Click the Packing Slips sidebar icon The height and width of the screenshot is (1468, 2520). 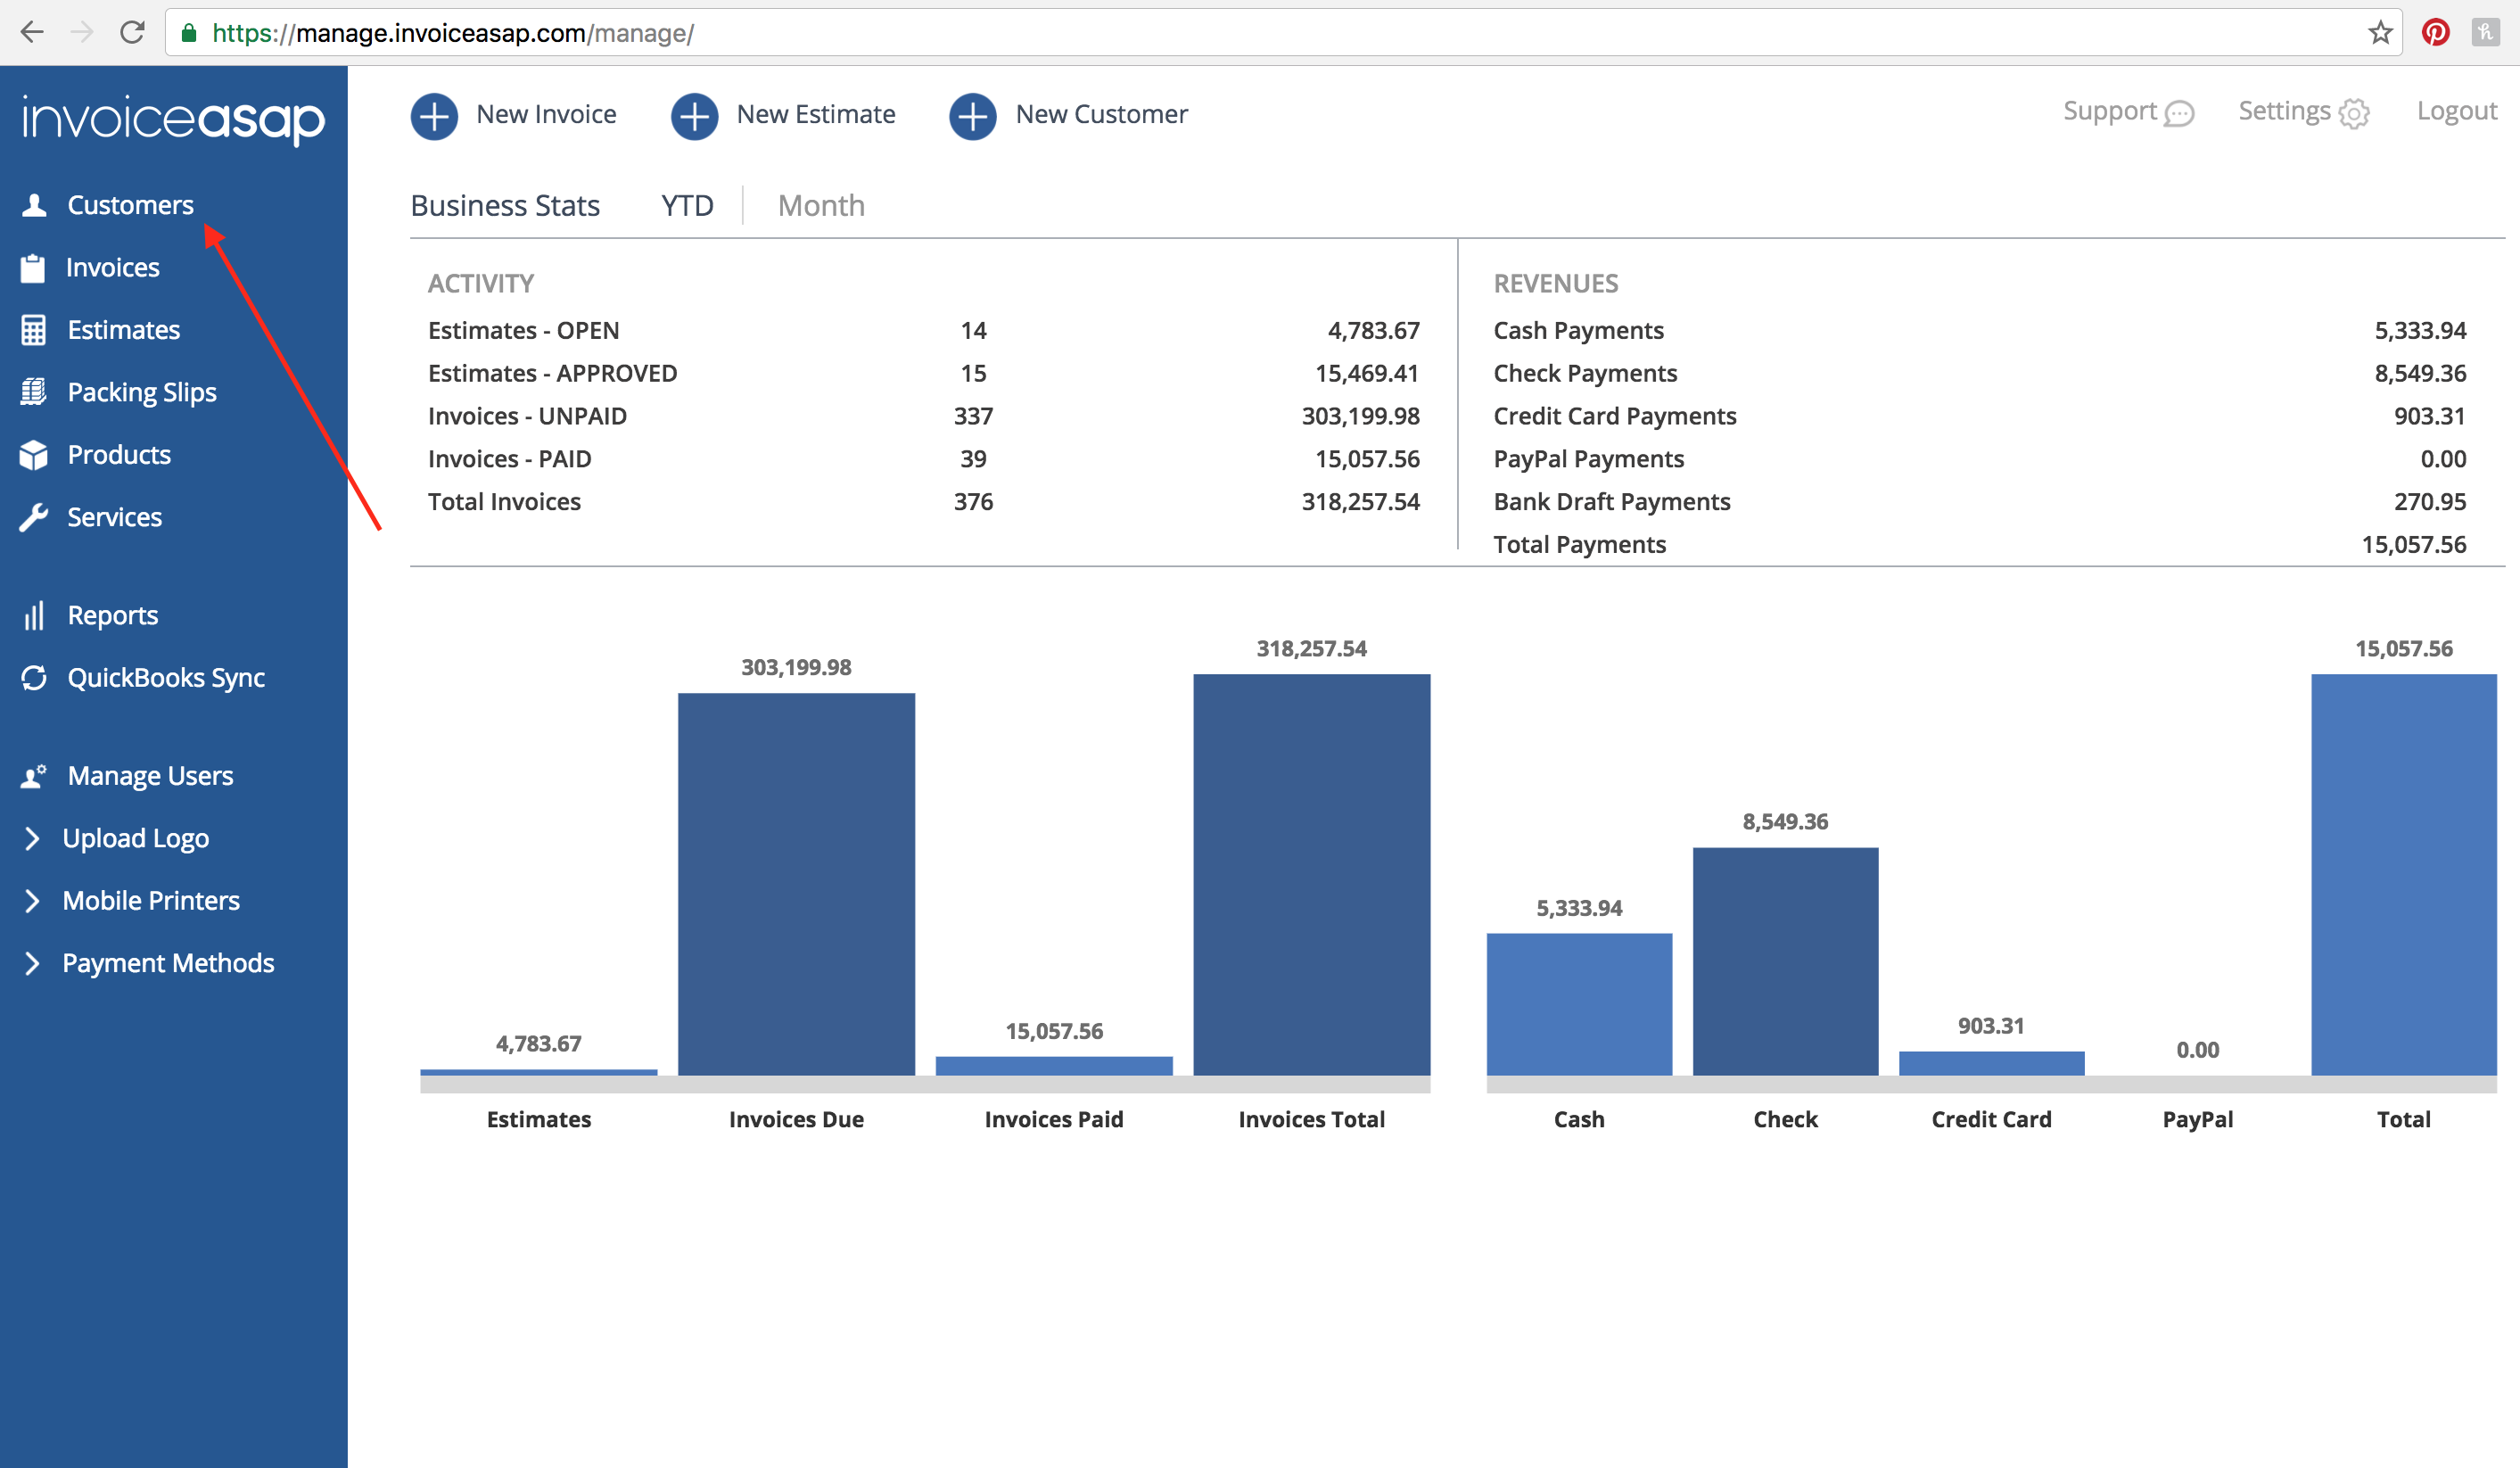tap(34, 392)
